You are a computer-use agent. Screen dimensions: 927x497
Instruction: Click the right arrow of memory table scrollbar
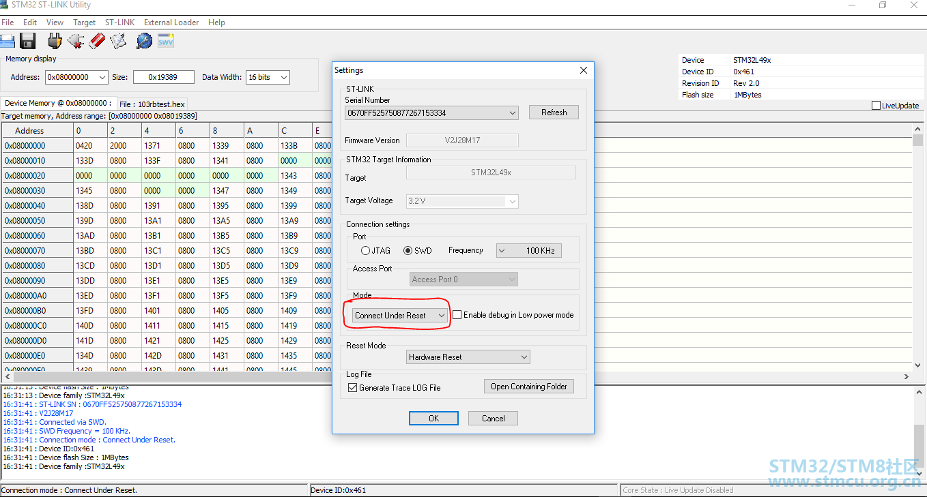pos(907,376)
